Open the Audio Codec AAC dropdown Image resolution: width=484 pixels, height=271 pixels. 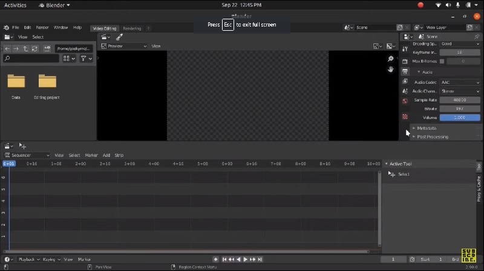[460, 83]
